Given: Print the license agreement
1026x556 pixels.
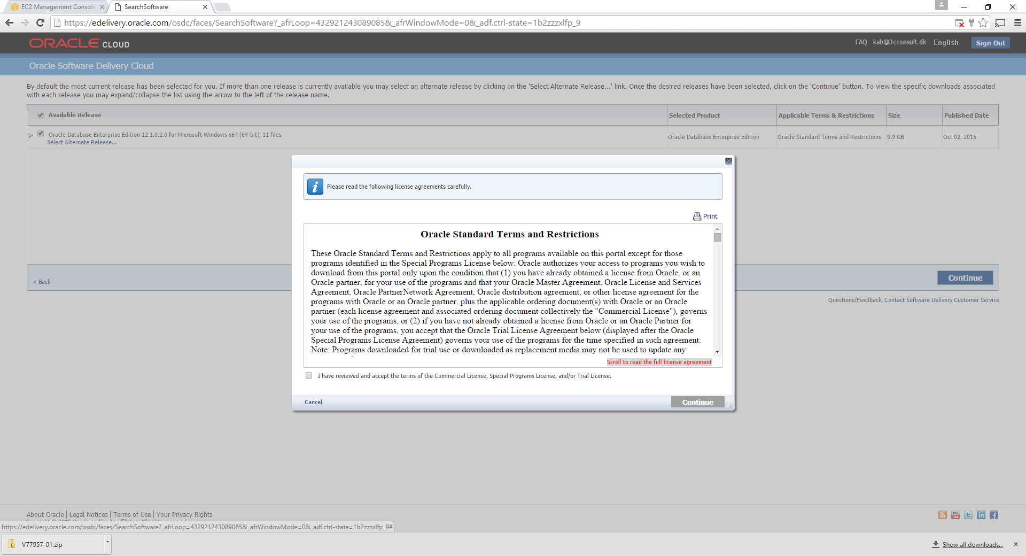Looking at the screenshot, I should [705, 216].
